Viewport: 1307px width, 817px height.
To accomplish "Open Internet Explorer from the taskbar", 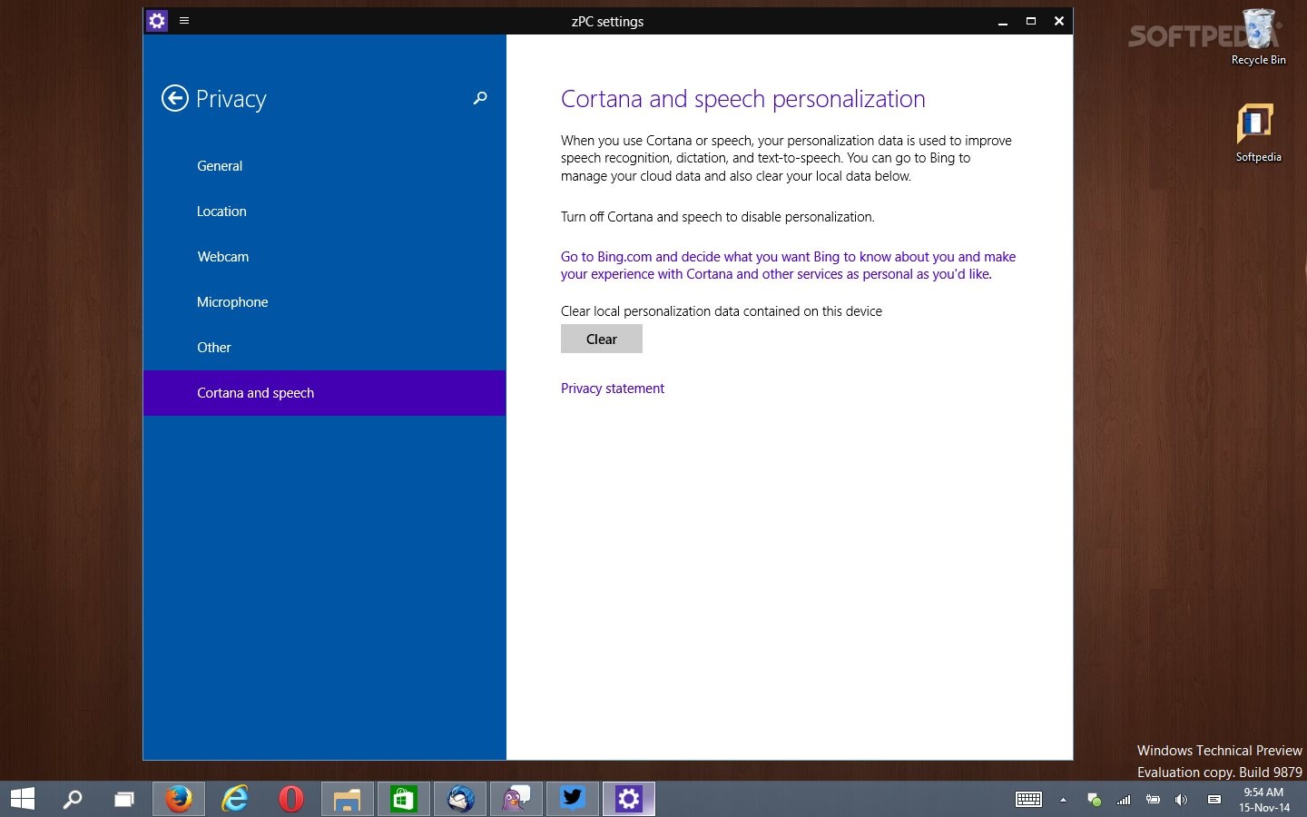I will (234, 799).
